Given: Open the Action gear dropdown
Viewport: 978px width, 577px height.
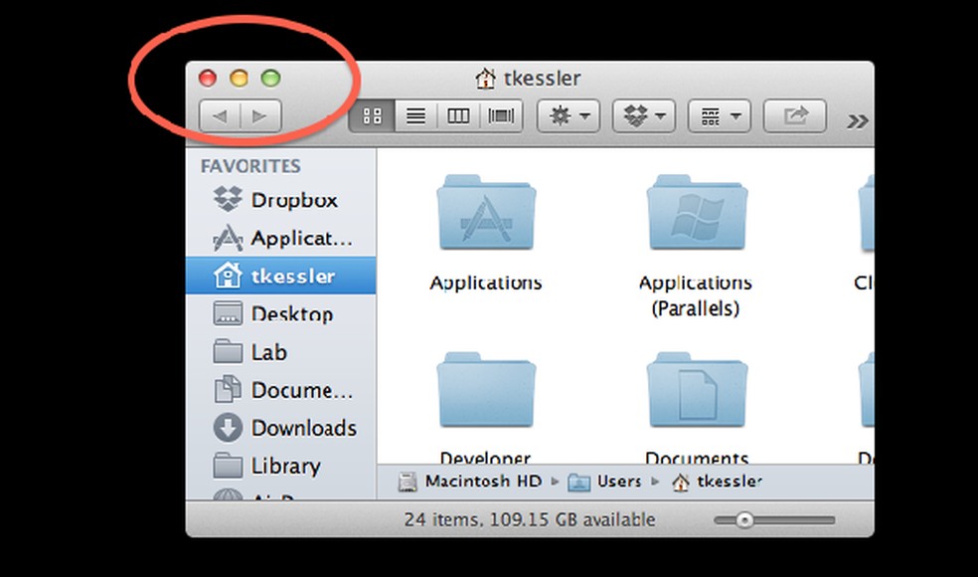Looking at the screenshot, I should pos(569,116).
